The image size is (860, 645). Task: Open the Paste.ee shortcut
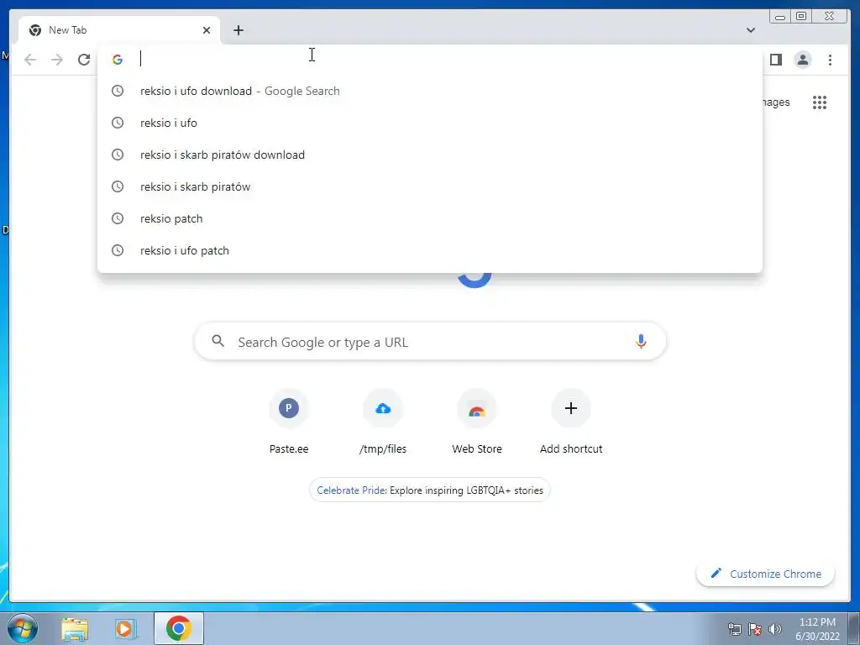coord(289,422)
